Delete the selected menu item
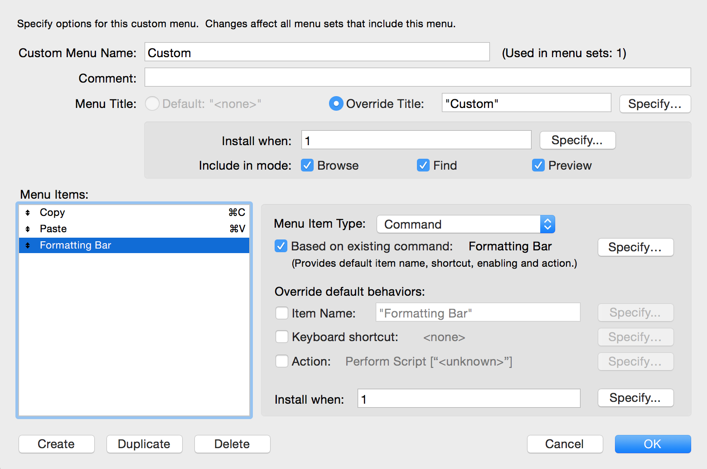 click(x=232, y=444)
